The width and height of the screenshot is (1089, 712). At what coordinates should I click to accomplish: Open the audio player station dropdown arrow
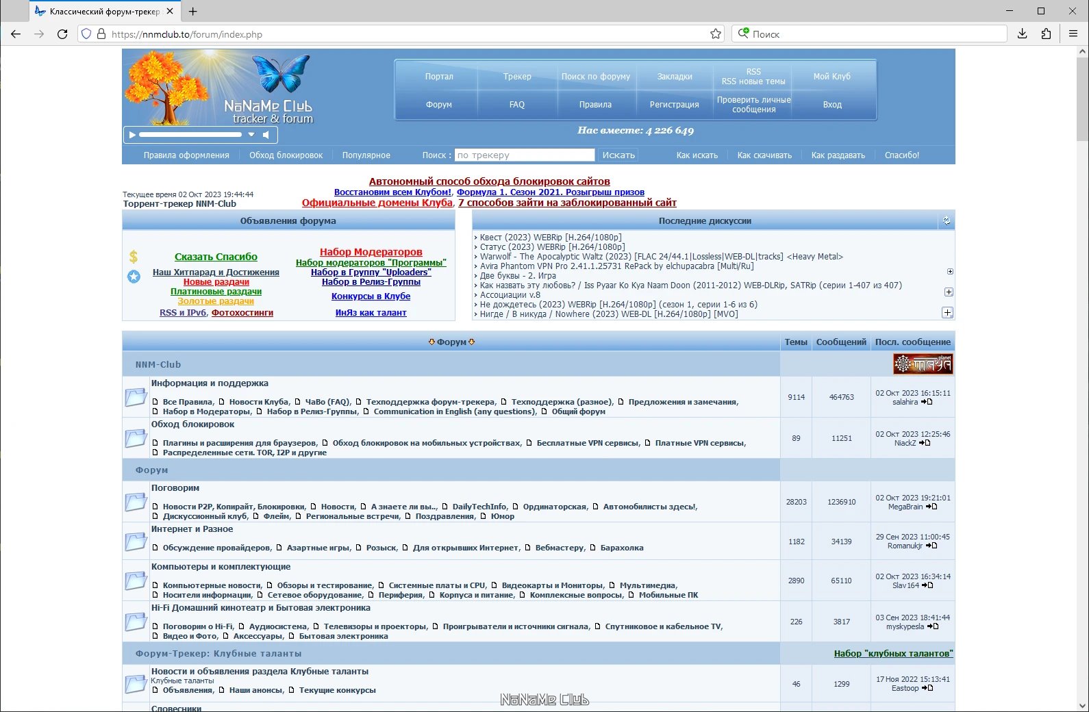coord(251,135)
